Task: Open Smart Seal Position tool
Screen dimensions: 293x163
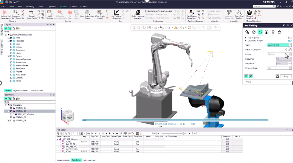Action: tap(239, 14)
